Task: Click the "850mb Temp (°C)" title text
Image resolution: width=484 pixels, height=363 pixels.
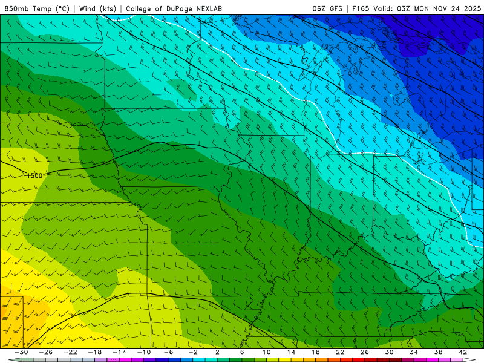Action: tap(37, 8)
